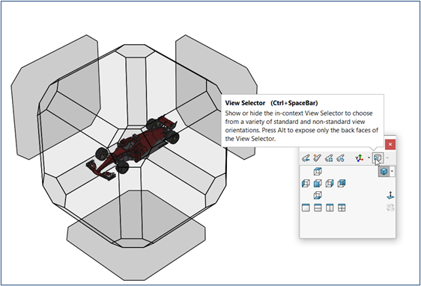This screenshot has height=286, width=421.
Task: Click the Update Standard Views icon
Action: [x=329, y=158]
